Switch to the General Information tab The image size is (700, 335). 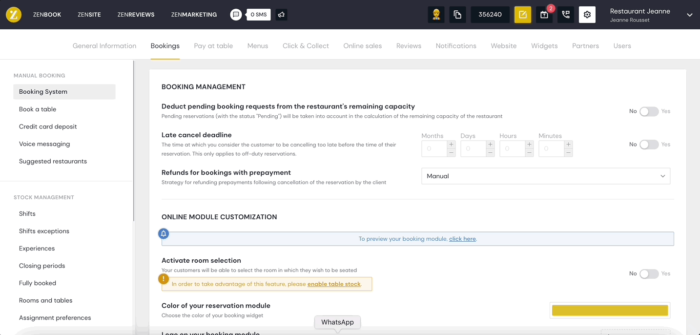pyautogui.click(x=104, y=46)
